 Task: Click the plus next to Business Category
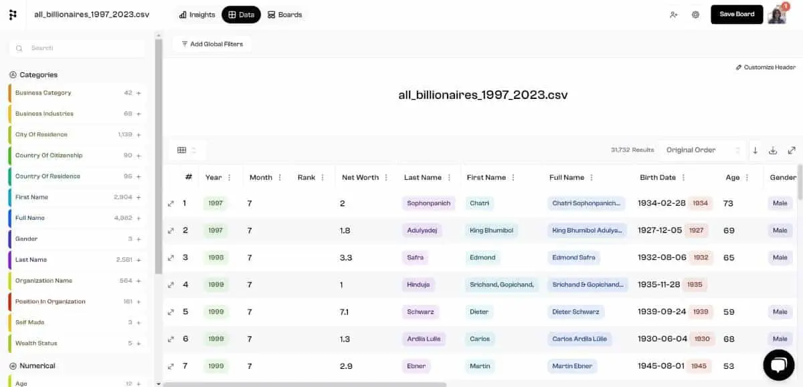138,92
